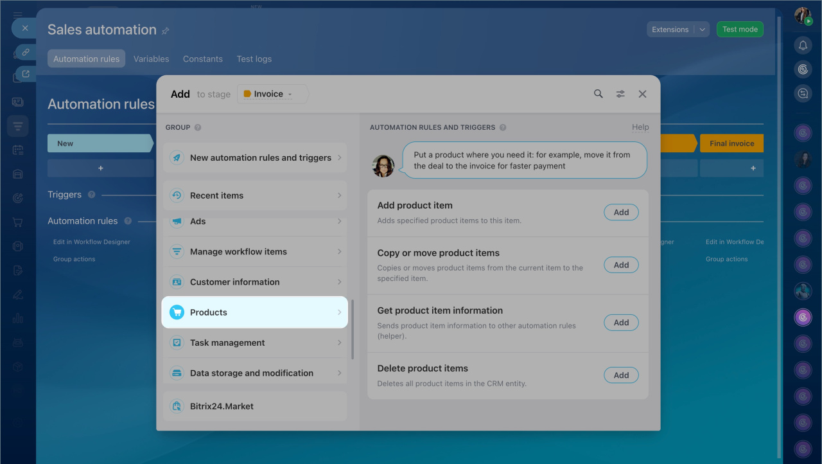Viewport: 822px width, 464px height.
Task: Click the help icon next to GROUP
Action: [x=198, y=127]
